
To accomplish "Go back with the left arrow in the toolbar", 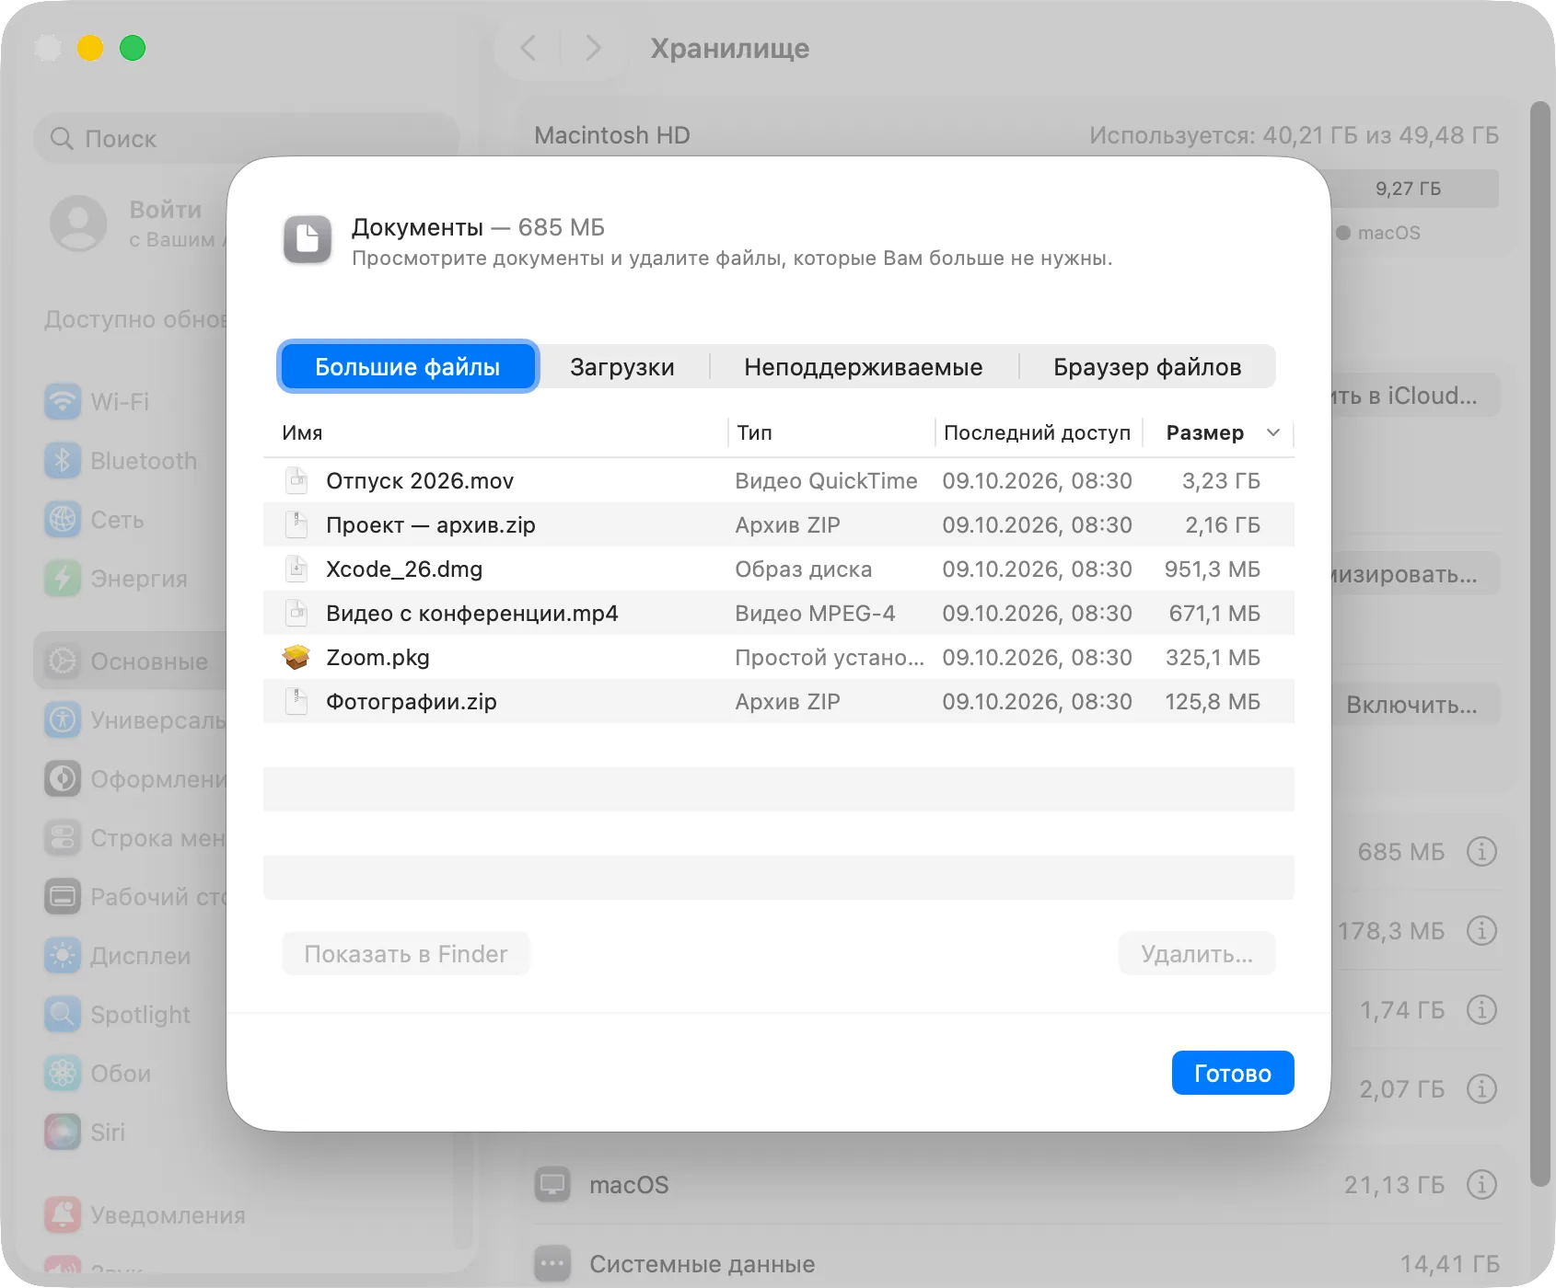I will coord(528,48).
